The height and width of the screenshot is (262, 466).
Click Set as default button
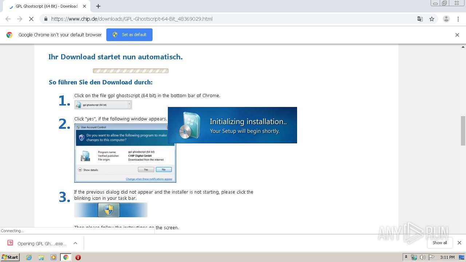(129, 35)
